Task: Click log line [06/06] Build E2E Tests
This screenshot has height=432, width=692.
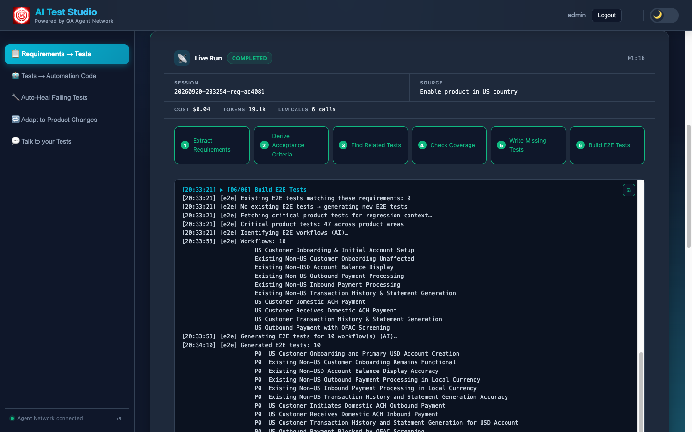Action: pos(244,190)
